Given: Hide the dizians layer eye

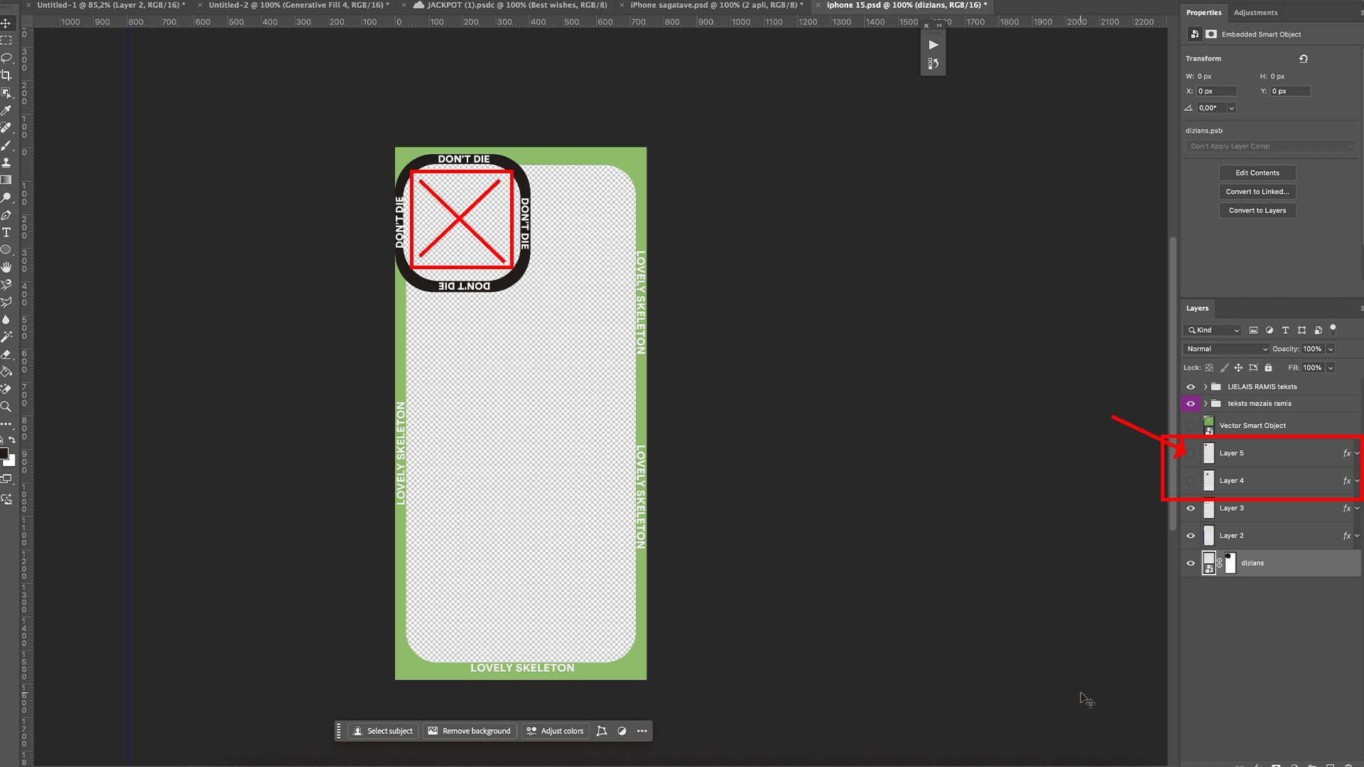Looking at the screenshot, I should pos(1191,563).
